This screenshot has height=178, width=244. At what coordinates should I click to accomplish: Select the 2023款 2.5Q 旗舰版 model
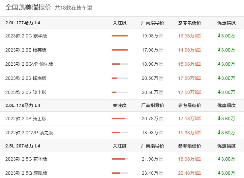(x=26, y=173)
